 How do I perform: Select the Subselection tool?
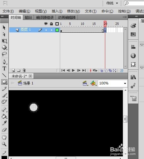pyautogui.click(x=4, y=34)
